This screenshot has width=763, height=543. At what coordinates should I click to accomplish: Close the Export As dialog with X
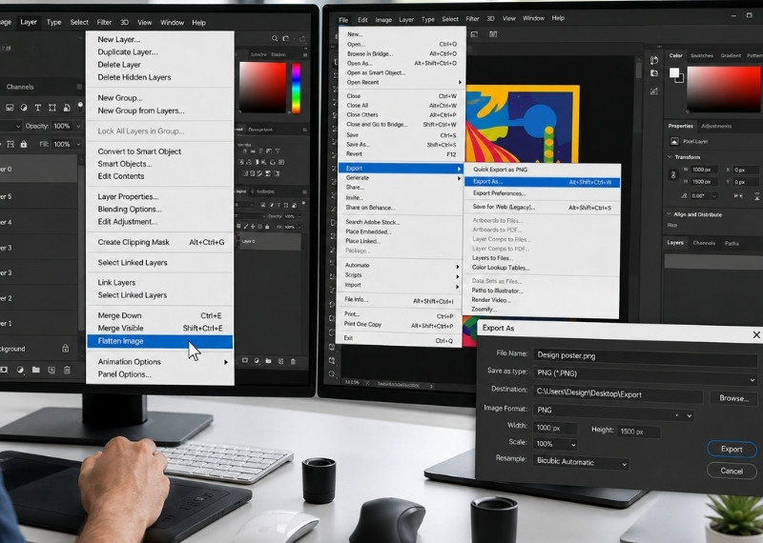[756, 334]
